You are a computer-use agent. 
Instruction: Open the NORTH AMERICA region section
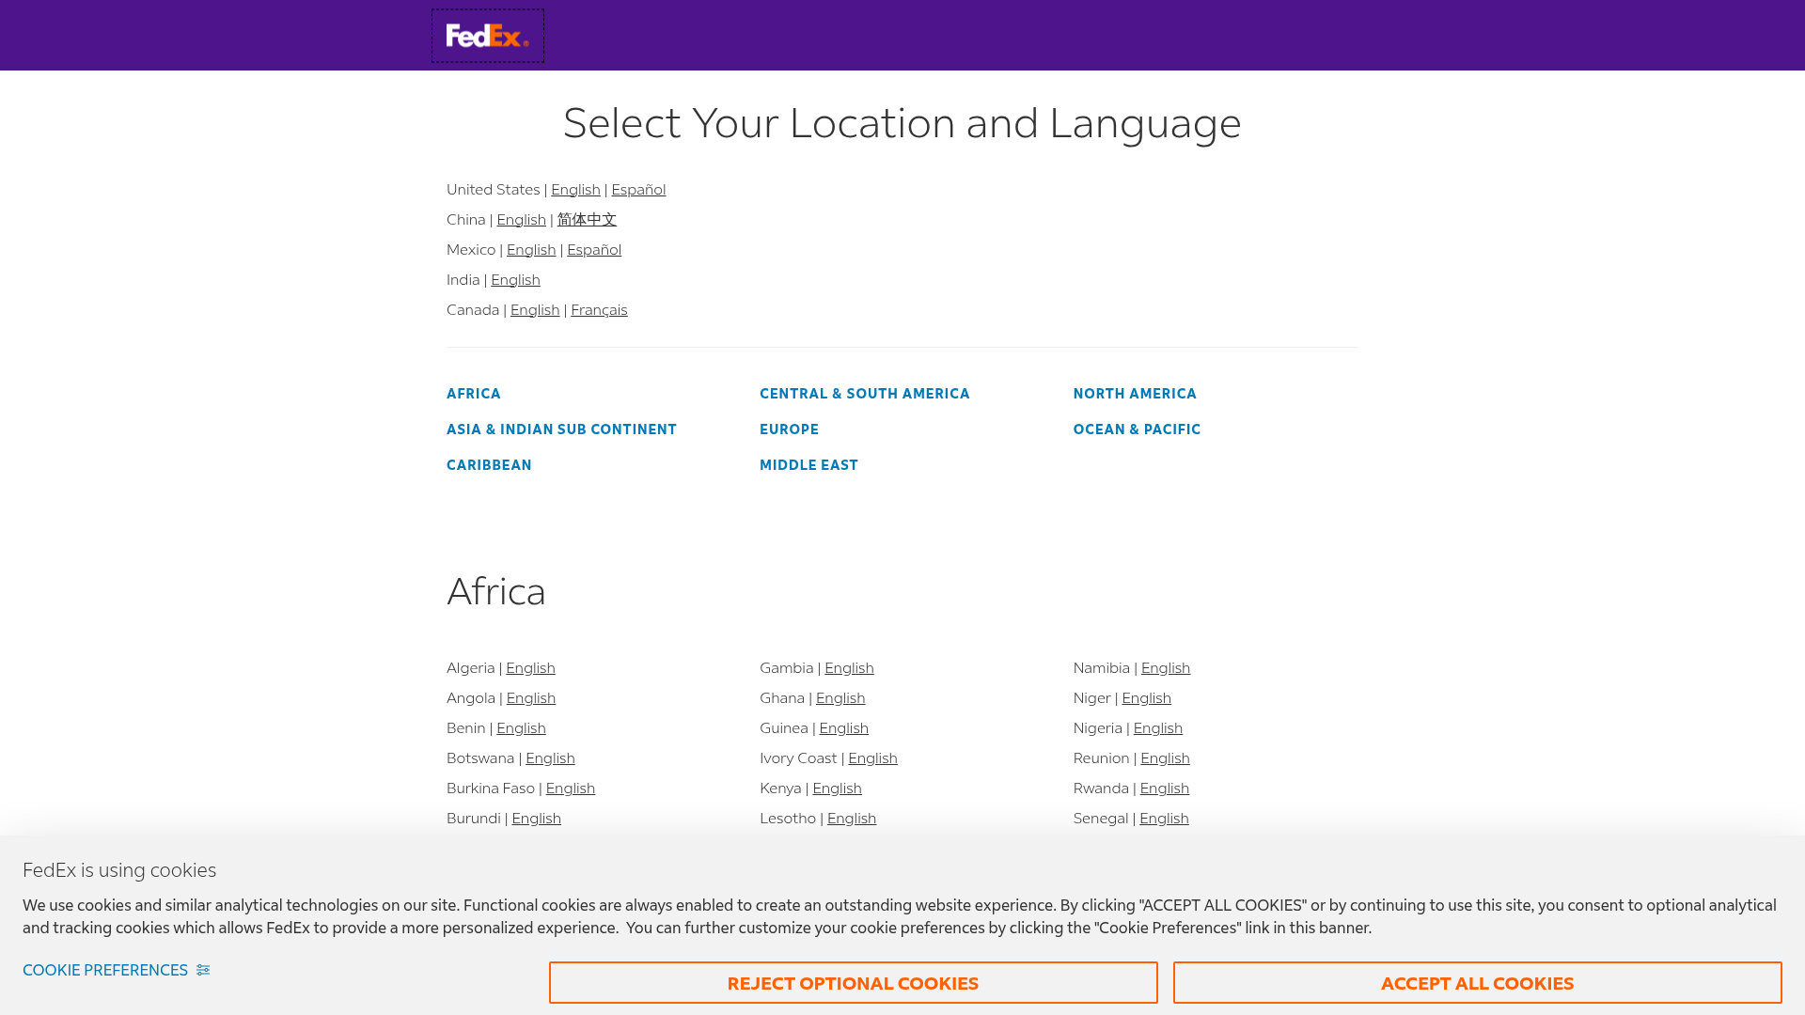(1135, 393)
